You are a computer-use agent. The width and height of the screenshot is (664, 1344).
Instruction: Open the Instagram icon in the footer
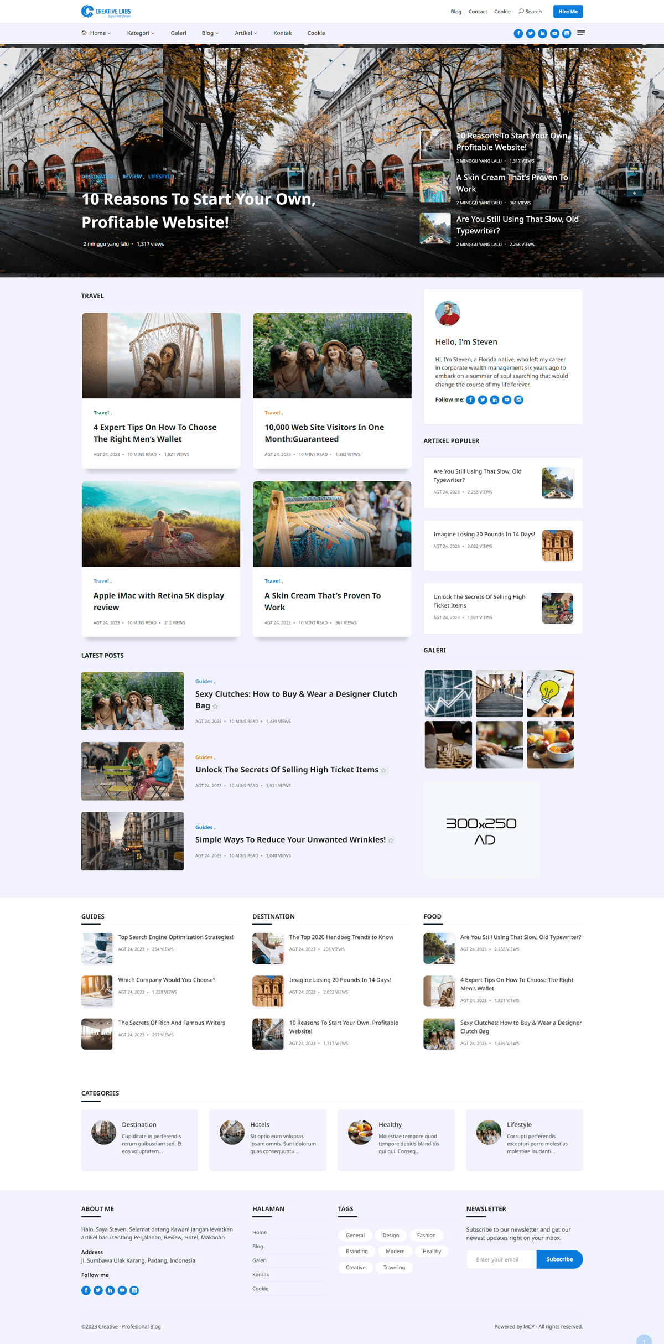pyautogui.click(x=134, y=1290)
